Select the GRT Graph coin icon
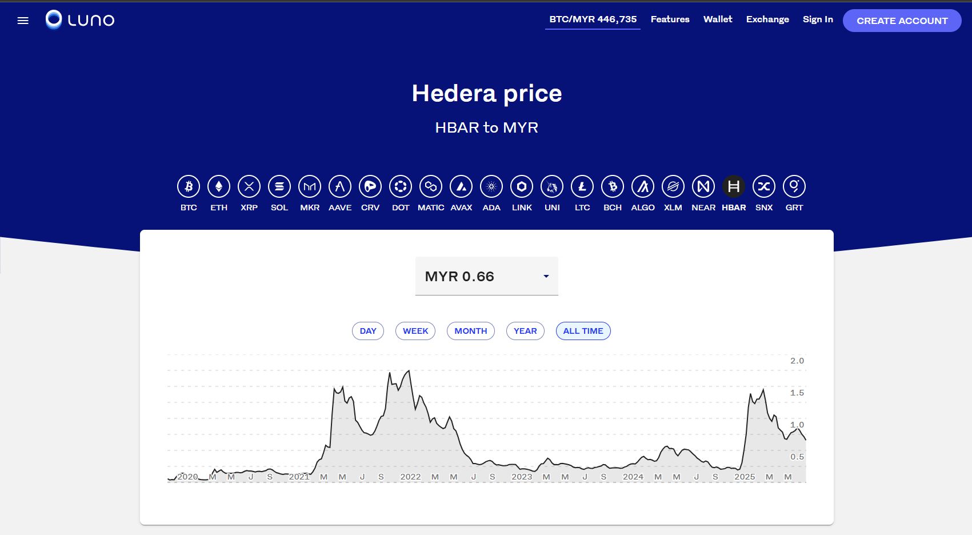The height and width of the screenshot is (535, 972). point(794,186)
